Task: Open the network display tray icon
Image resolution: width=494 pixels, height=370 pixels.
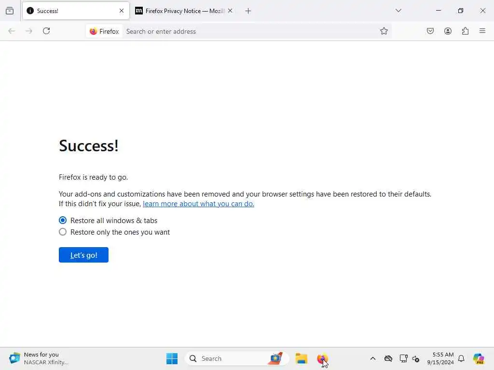Action: pos(403,358)
